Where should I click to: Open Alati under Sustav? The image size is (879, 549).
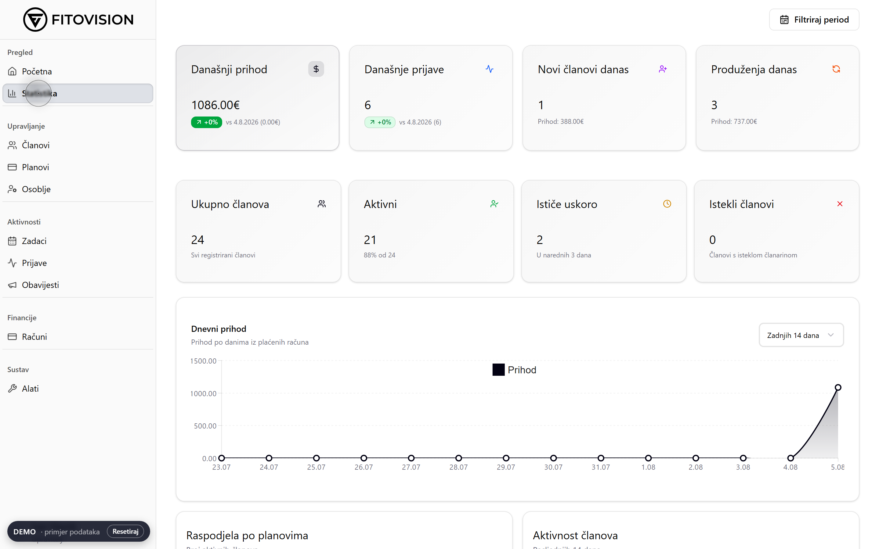[x=78, y=389]
